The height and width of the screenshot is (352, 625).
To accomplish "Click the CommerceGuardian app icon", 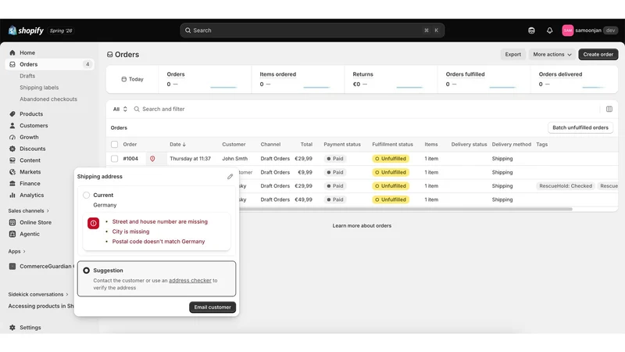I will (12, 266).
